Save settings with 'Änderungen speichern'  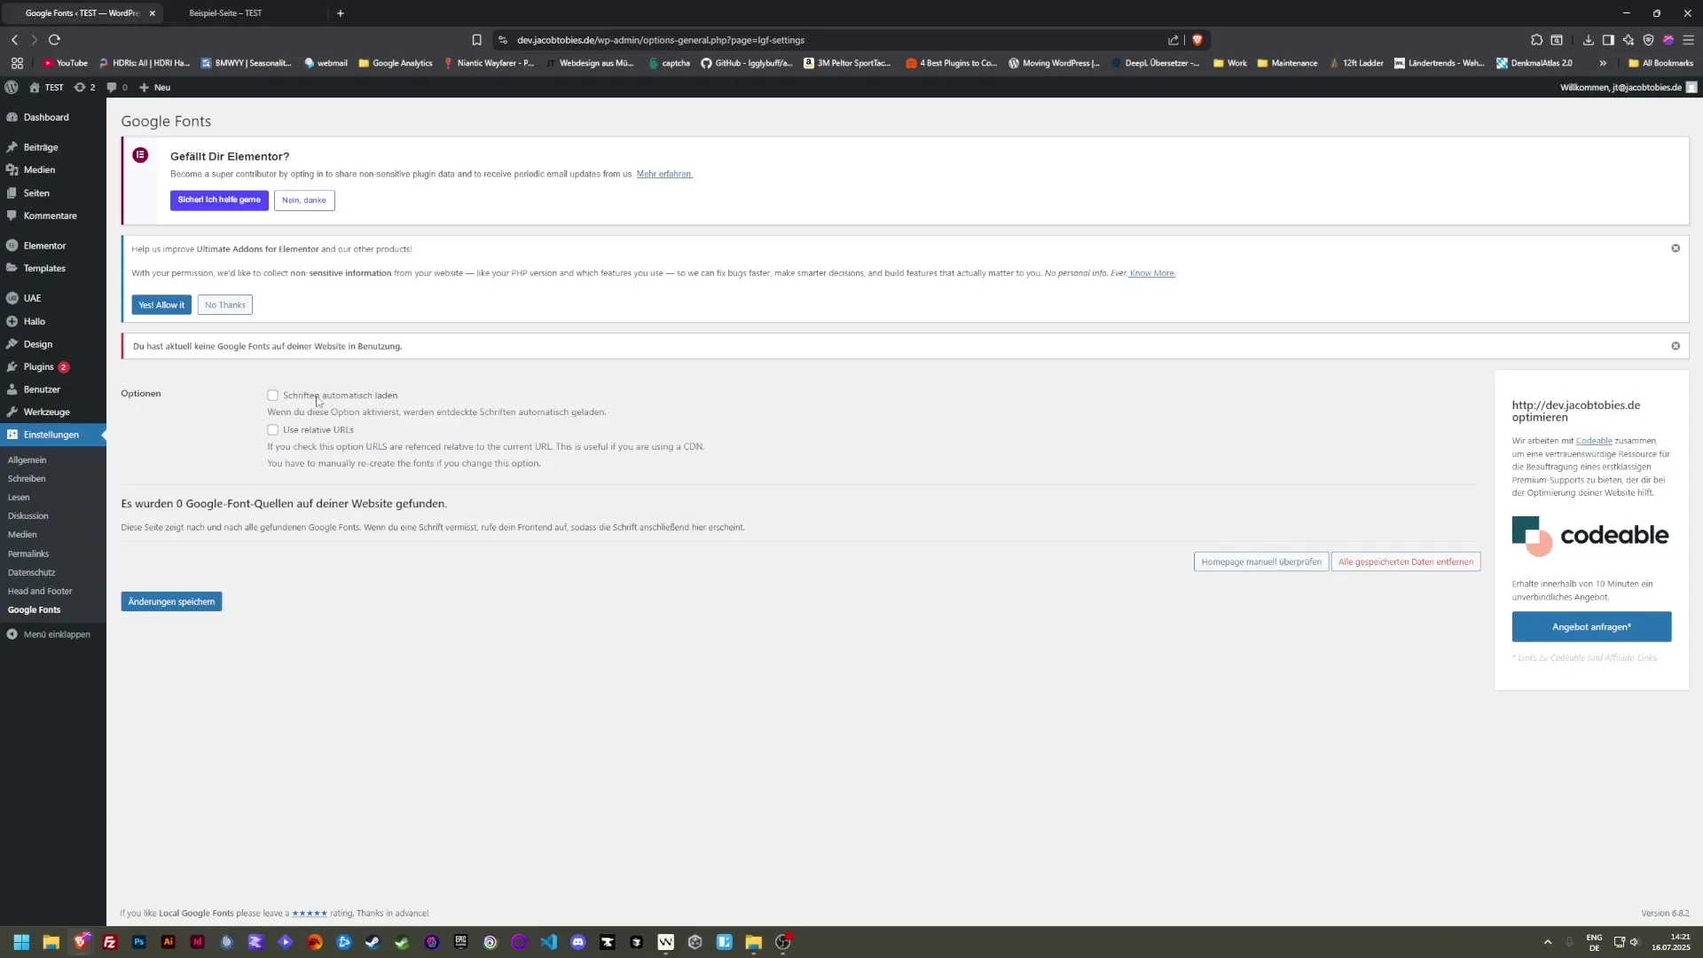coord(170,601)
